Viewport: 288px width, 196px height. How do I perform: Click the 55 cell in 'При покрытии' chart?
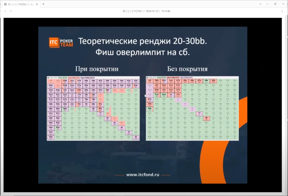pos(115,123)
